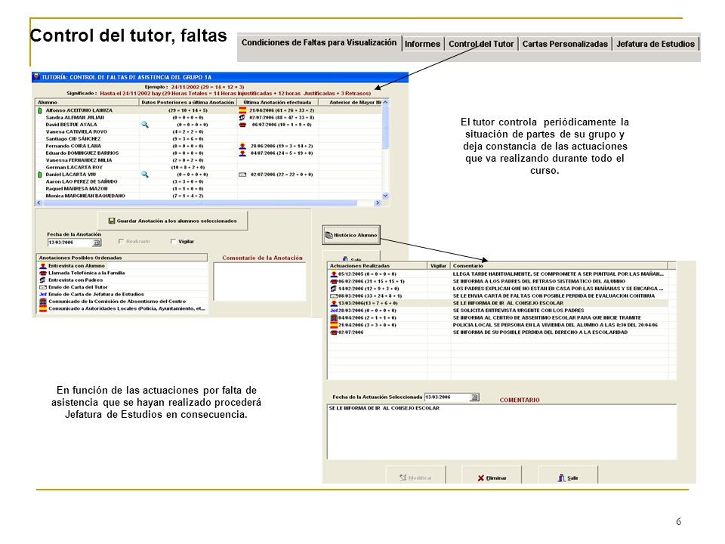Viewport: 725px width, 544px height.
Task: Tick the Vigilar checkbox near the annotation date
Action: (x=173, y=242)
